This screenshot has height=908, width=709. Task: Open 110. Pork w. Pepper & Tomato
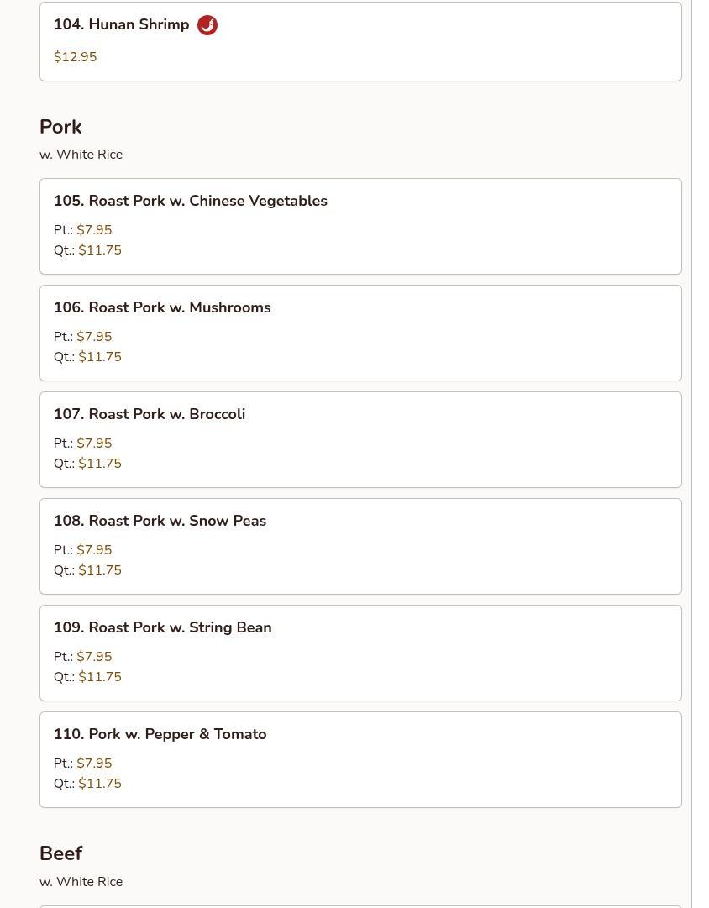160,734
